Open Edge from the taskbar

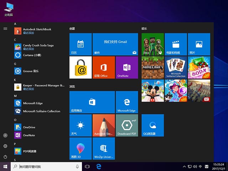[x=99, y=166]
